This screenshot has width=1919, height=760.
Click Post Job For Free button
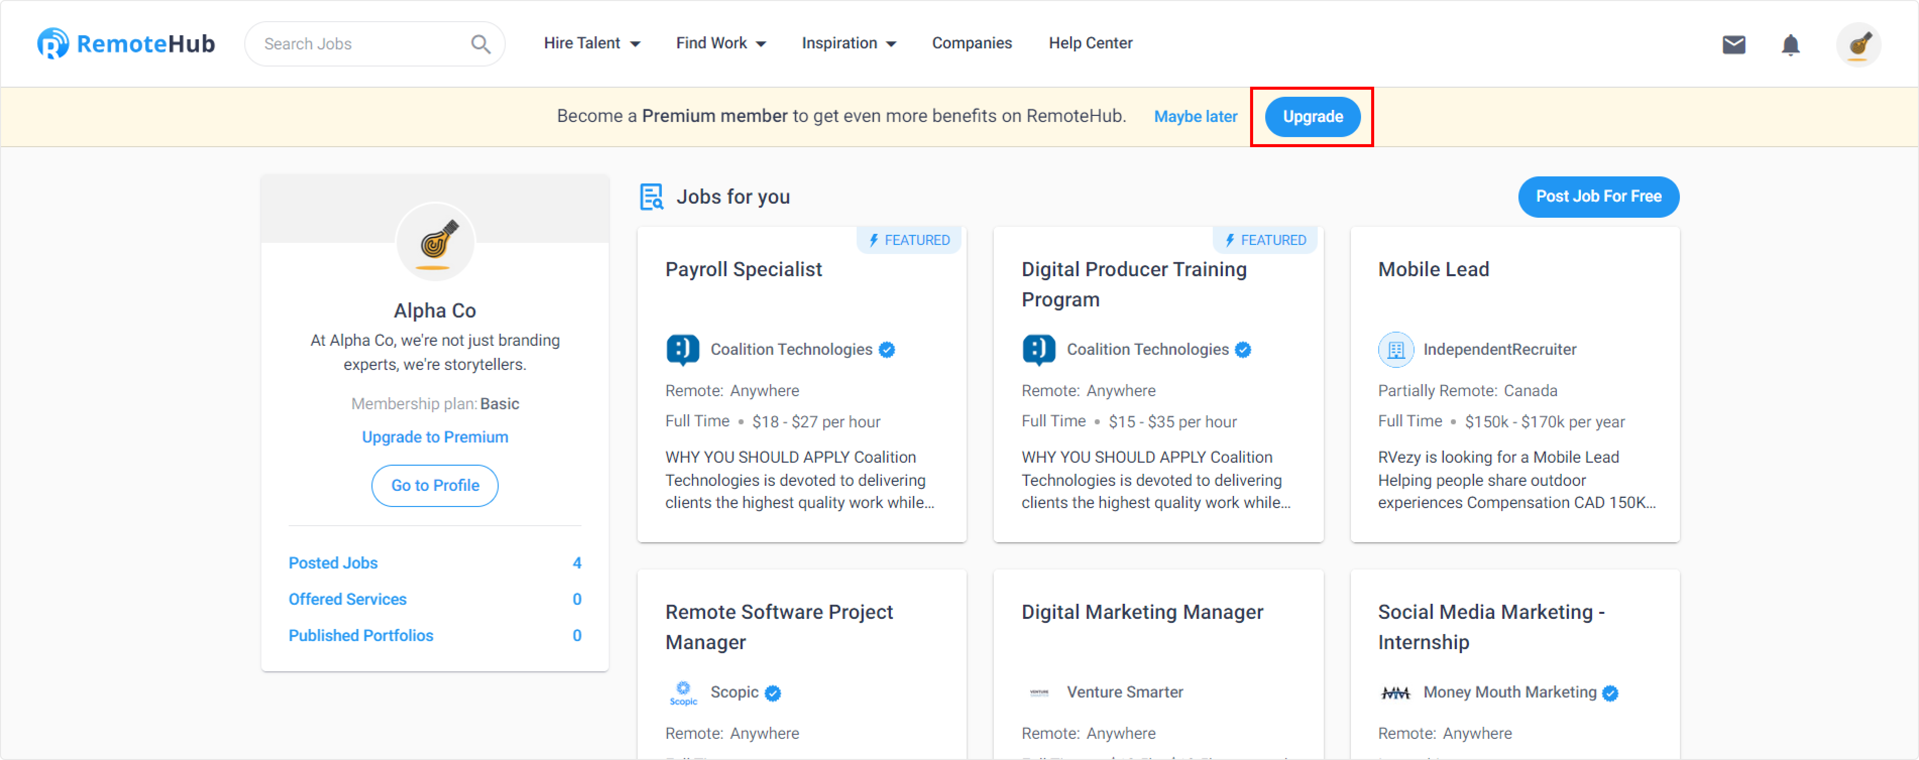click(1598, 197)
